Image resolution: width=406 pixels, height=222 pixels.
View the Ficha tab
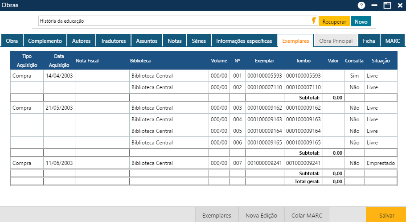pos(369,41)
